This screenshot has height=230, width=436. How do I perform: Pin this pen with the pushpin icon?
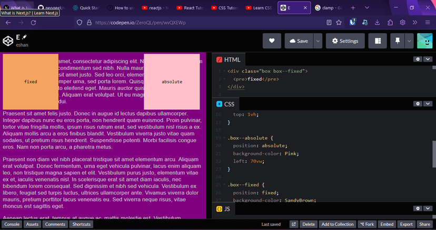398,41
